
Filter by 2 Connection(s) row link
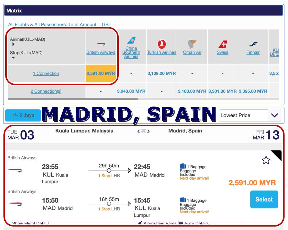(x=46, y=91)
